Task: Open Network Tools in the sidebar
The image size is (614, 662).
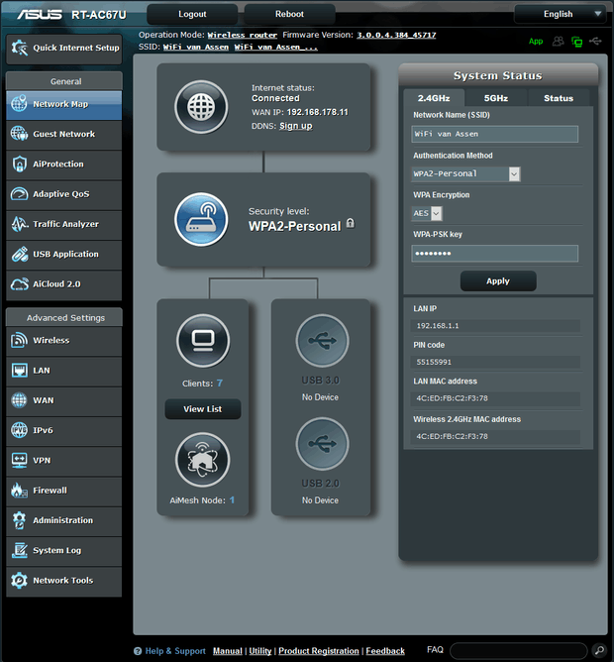Action: tap(64, 580)
